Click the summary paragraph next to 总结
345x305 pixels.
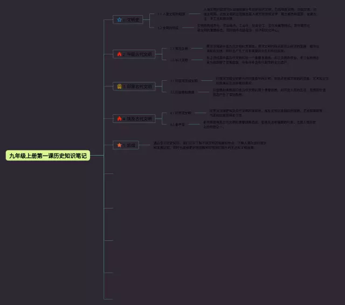(x=210, y=145)
